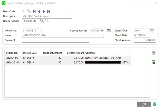Maximize the Payment History Inquiry window
The image size is (160, 108).
pos(145,3)
